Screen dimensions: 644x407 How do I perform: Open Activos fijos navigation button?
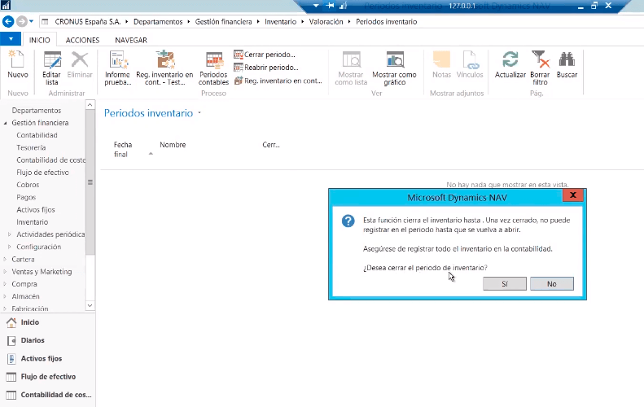41,358
